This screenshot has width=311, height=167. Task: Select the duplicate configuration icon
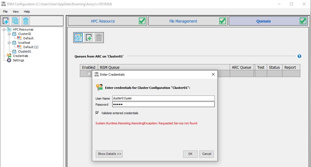[16, 21]
